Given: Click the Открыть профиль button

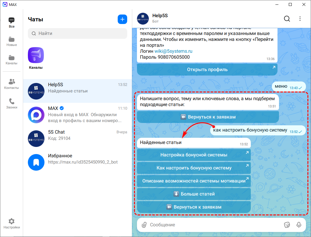Looking at the screenshot, I should click(x=207, y=70).
